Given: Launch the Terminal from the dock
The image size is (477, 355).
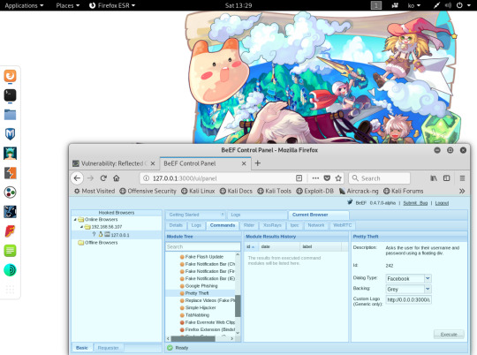Looking at the screenshot, I should point(10,95).
